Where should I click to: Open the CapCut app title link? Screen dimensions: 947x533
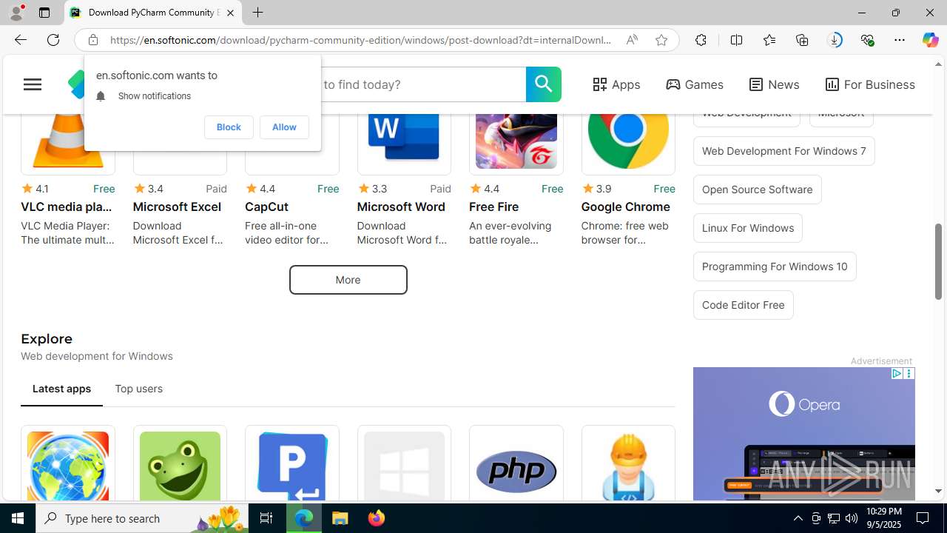[266, 207]
